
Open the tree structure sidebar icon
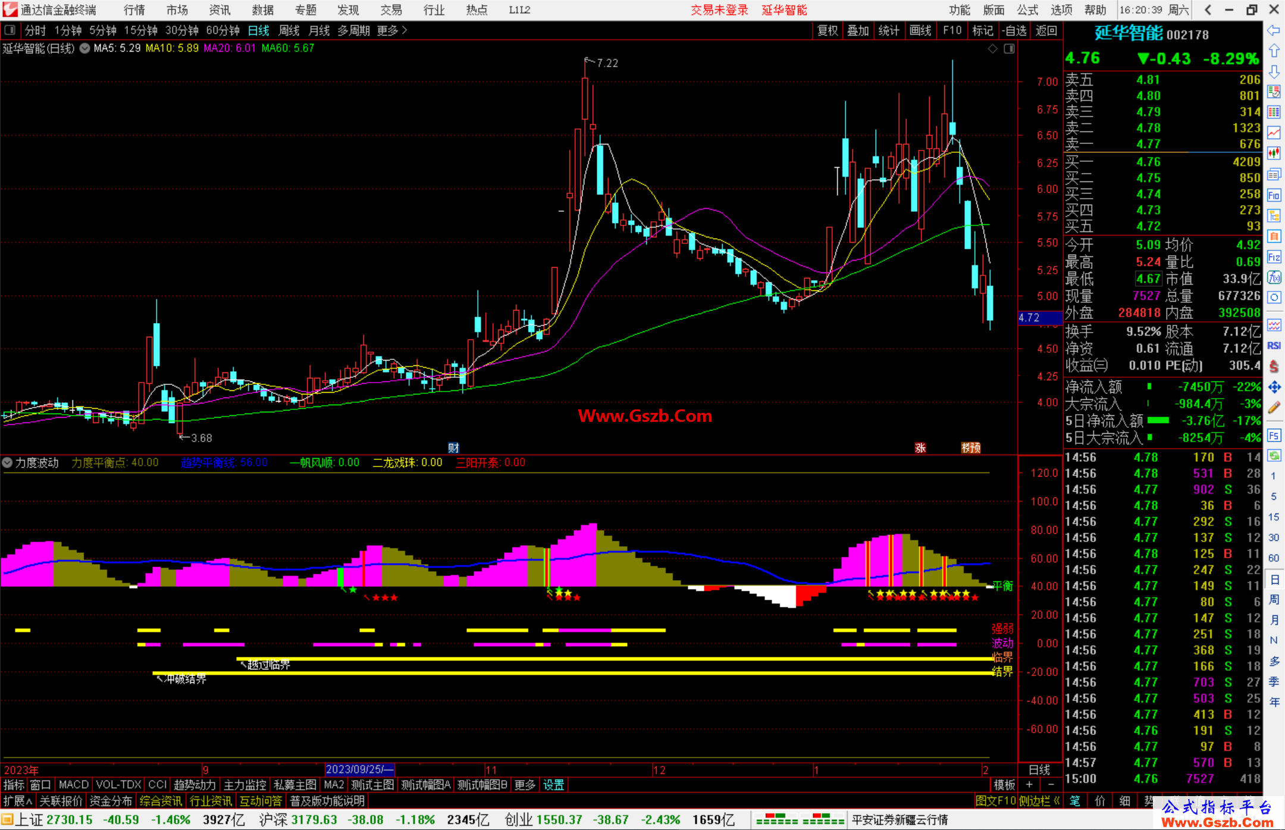[x=1274, y=215]
